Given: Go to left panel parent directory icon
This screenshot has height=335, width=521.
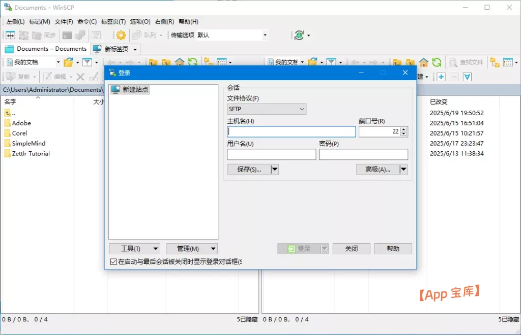Looking at the screenshot, I should pos(153,62).
